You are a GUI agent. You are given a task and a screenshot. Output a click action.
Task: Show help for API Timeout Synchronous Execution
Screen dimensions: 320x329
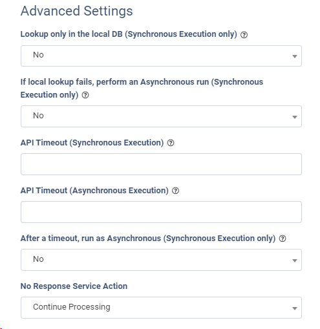coord(171,143)
